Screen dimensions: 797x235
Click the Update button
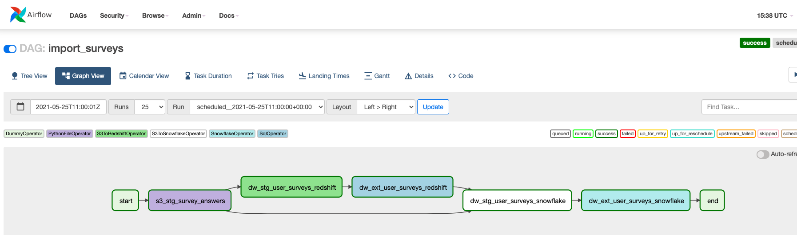[x=433, y=107]
